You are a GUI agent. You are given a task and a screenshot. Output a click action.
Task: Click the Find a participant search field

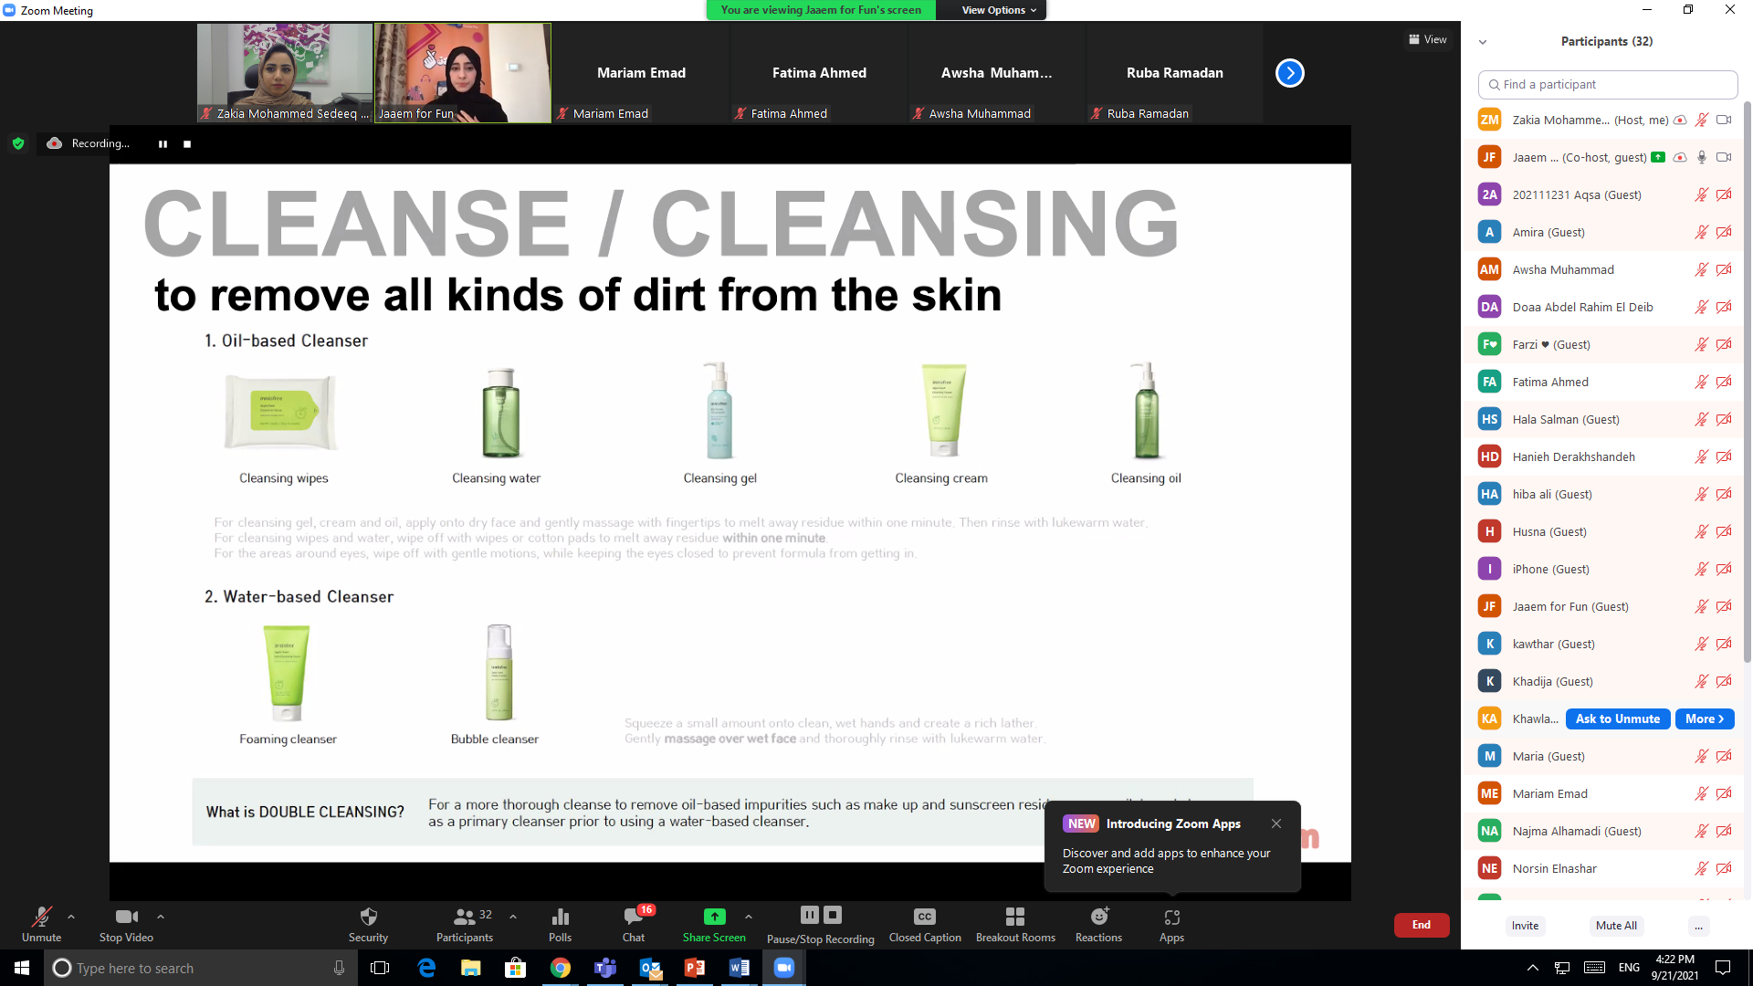[x=1607, y=85]
